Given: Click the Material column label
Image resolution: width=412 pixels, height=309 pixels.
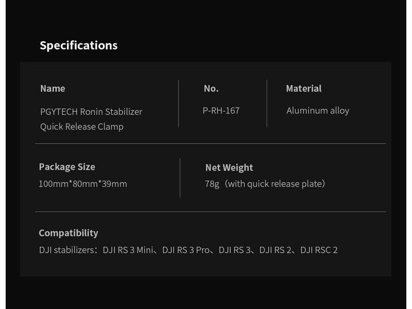Looking at the screenshot, I should tap(303, 89).
